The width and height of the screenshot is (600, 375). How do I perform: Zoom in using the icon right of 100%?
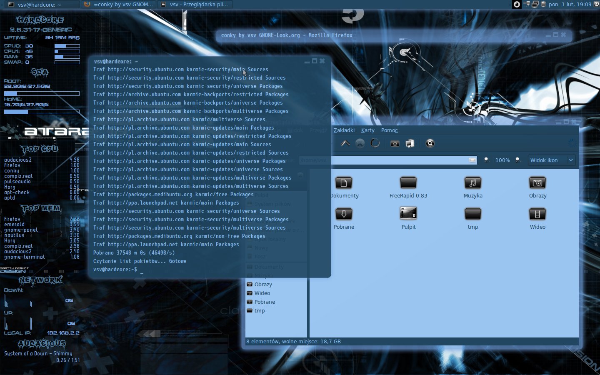(x=518, y=160)
